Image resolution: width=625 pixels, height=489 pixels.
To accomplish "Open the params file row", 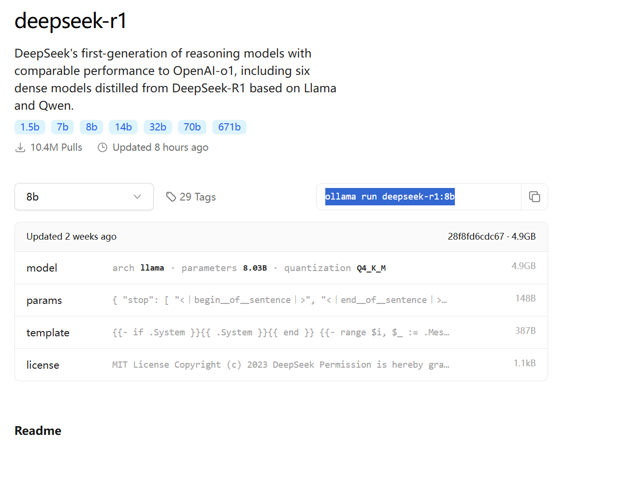I will click(281, 300).
